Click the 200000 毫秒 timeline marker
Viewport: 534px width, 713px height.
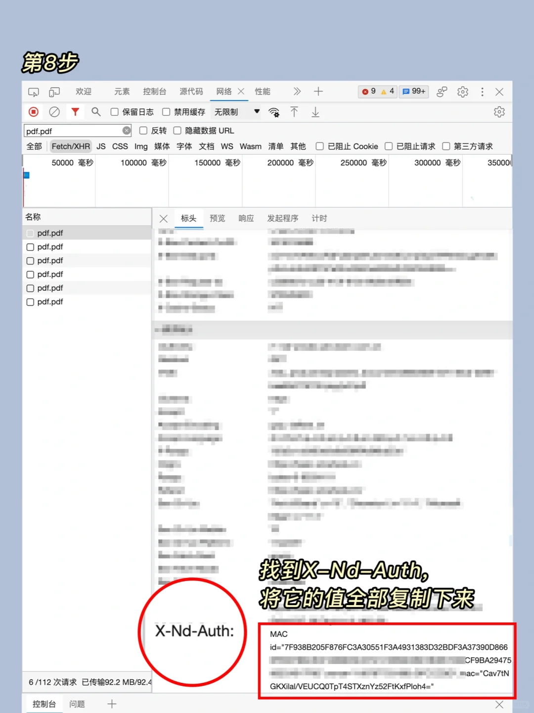pos(290,163)
